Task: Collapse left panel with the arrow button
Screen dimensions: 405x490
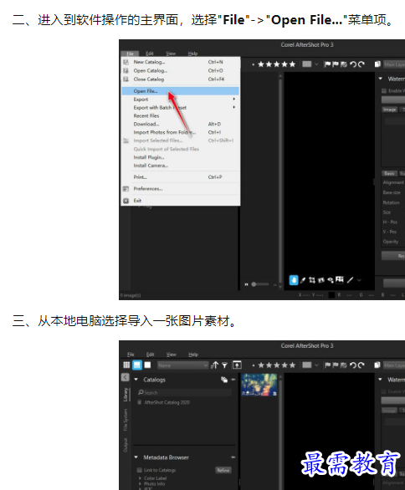Action: coord(125,377)
